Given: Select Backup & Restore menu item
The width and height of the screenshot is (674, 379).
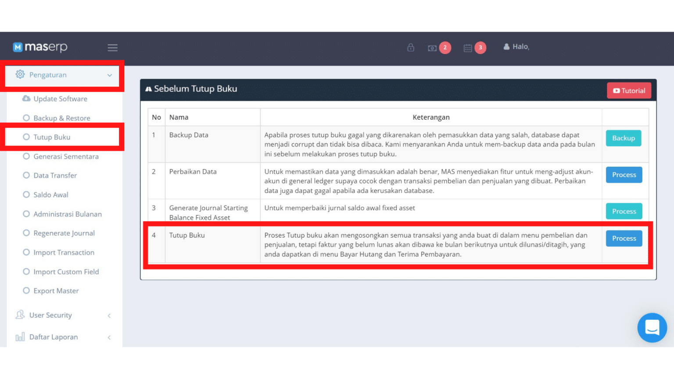Looking at the screenshot, I should click(x=61, y=118).
